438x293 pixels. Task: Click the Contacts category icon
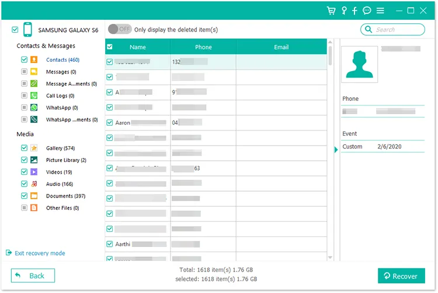coord(34,59)
